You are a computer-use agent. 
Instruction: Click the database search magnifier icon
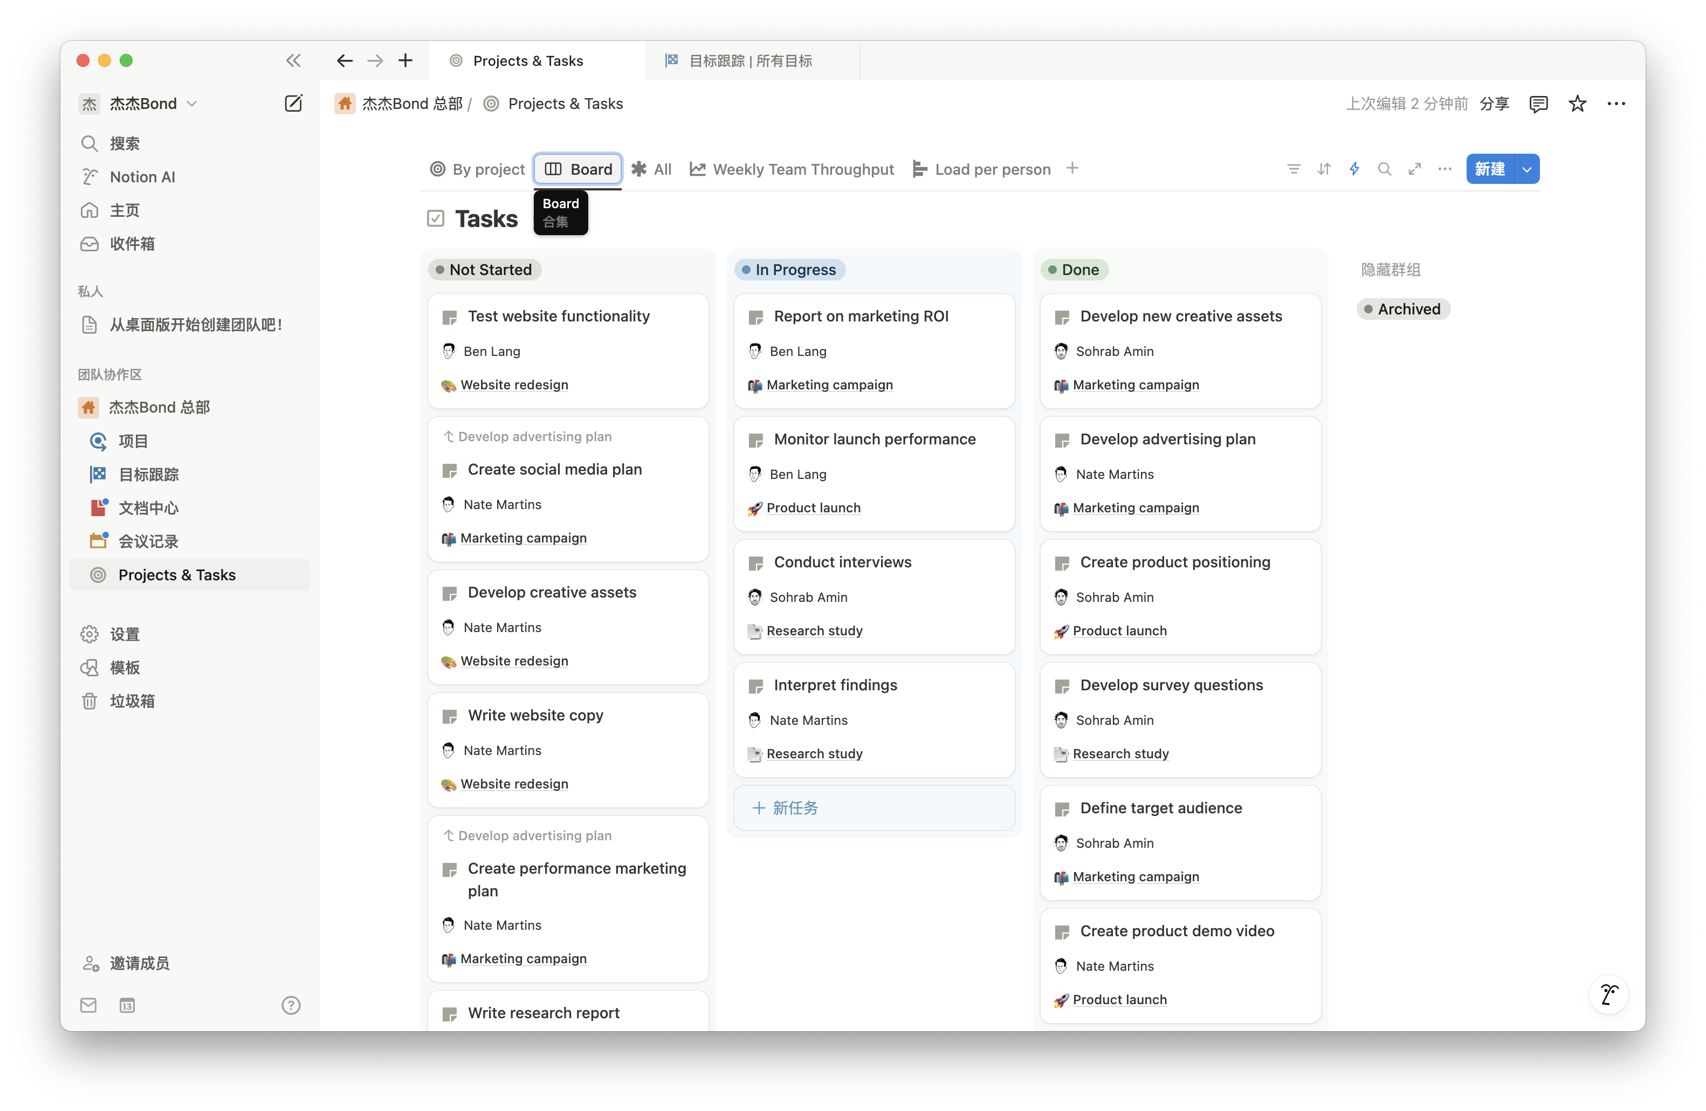[1384, 169]
